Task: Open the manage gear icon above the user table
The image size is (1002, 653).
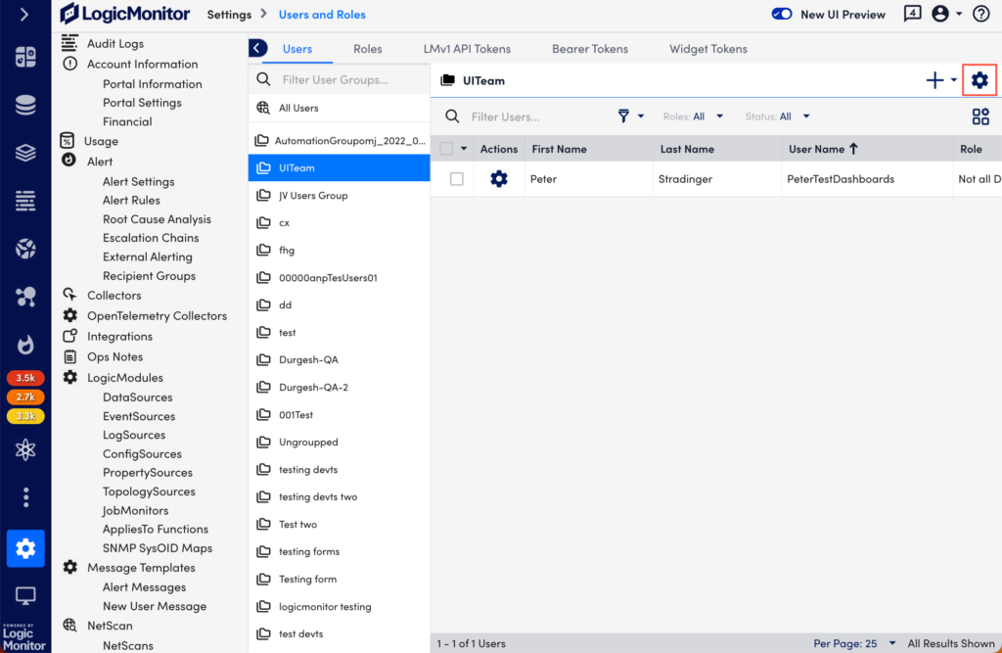Action: [x=979, y=80]
